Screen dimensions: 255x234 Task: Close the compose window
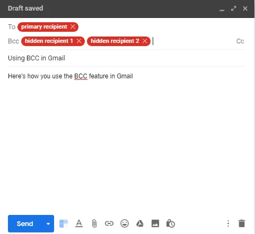(245, 8)
